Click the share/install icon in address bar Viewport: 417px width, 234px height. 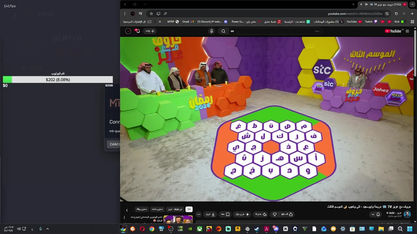coord(158,14)
